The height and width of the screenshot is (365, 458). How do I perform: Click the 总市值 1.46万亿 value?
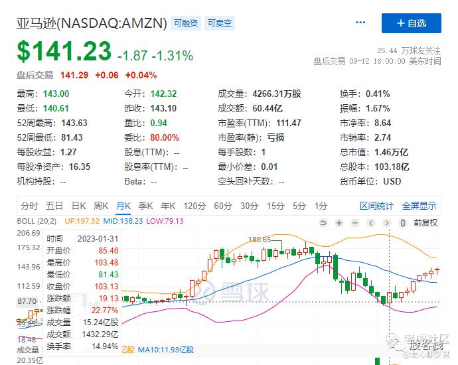click(392, 152)
